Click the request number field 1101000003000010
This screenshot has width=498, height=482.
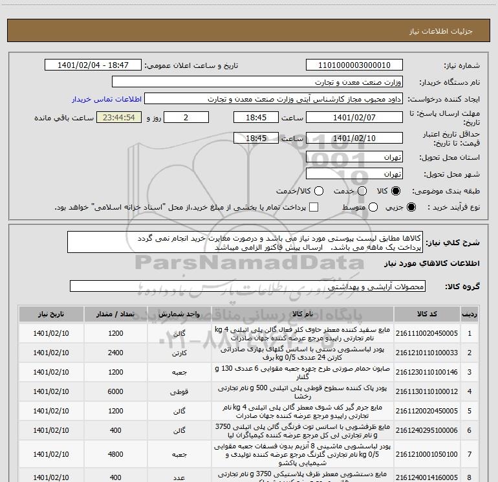pyautogui.click(x=354, y=65)
